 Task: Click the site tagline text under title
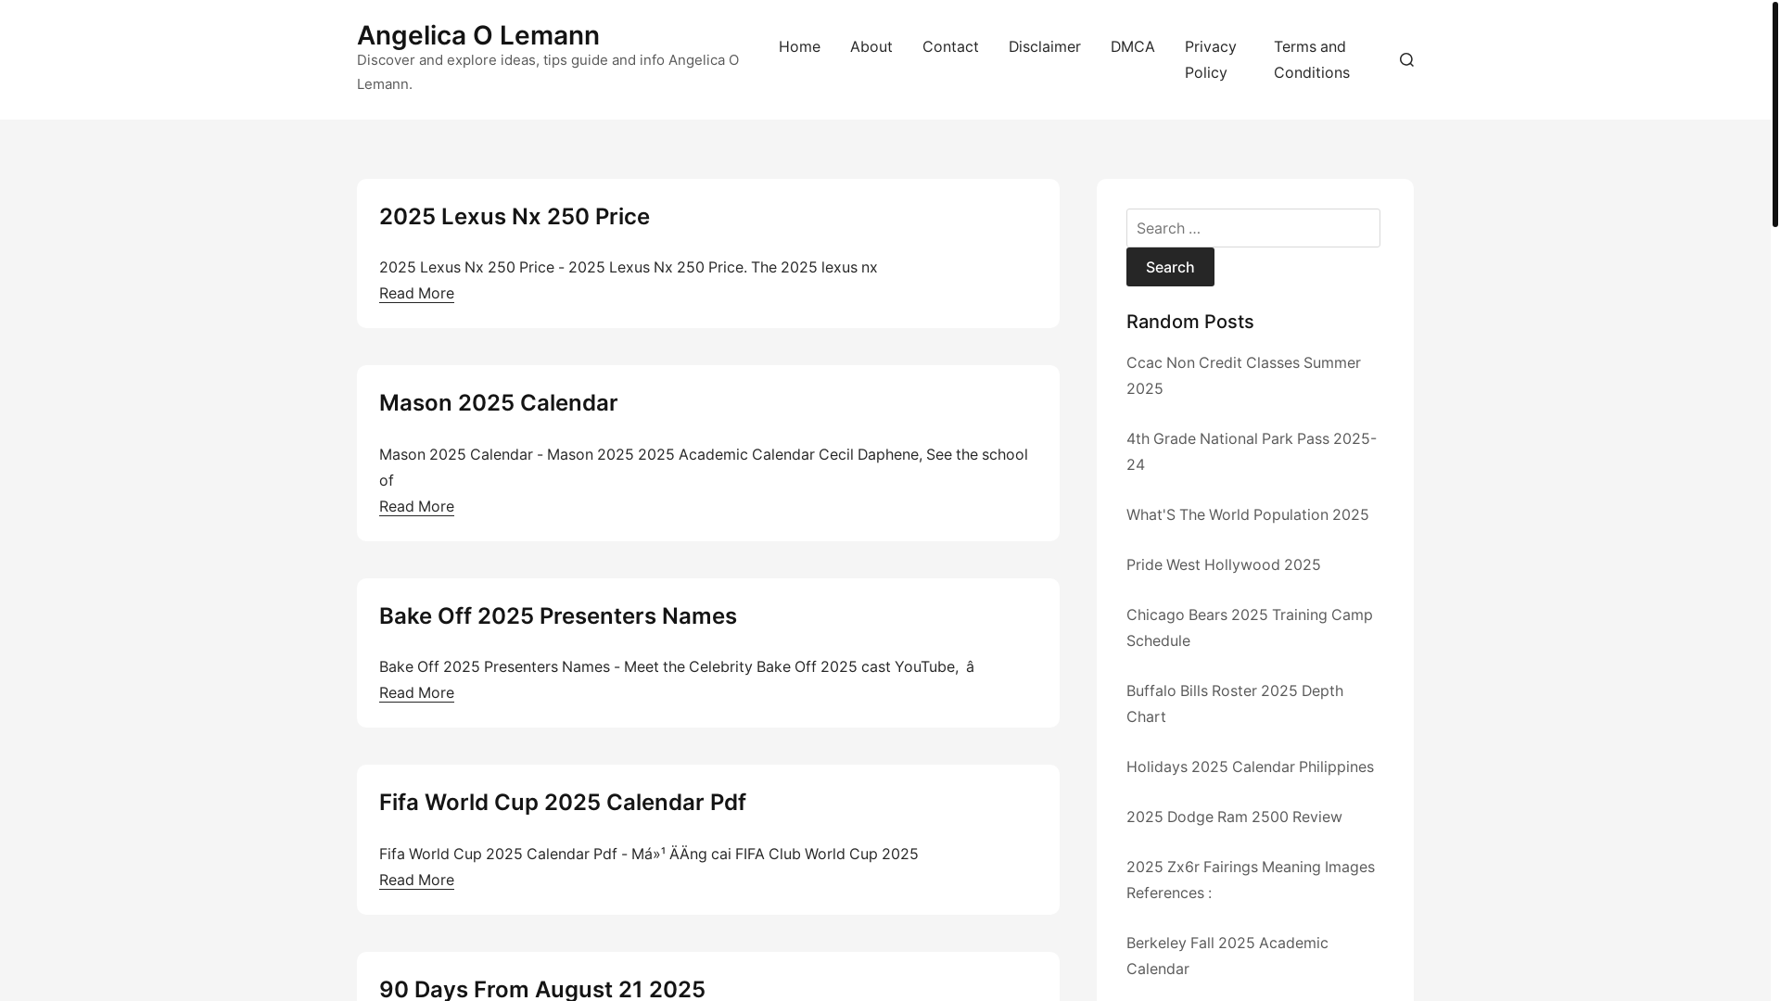click(548, 71)
